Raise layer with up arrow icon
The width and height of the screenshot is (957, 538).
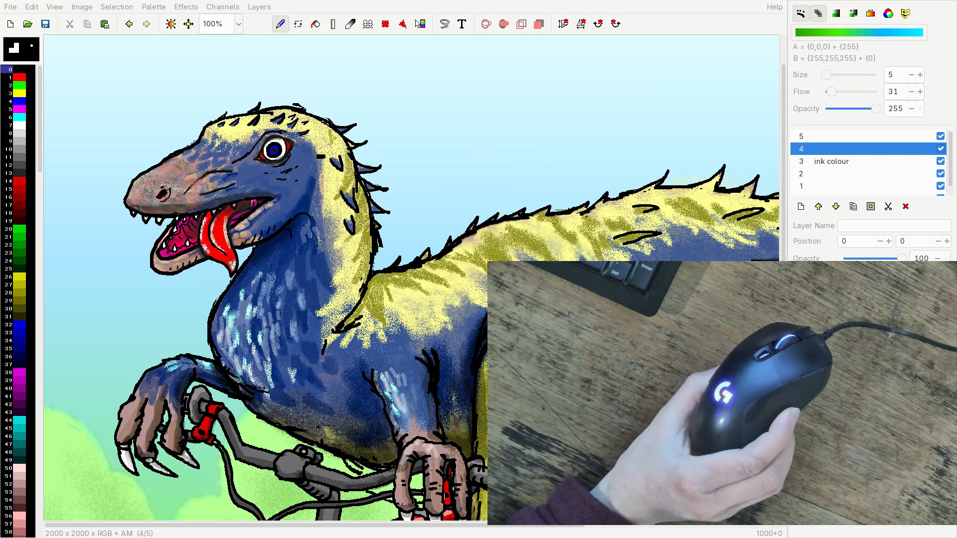[818, 206]
